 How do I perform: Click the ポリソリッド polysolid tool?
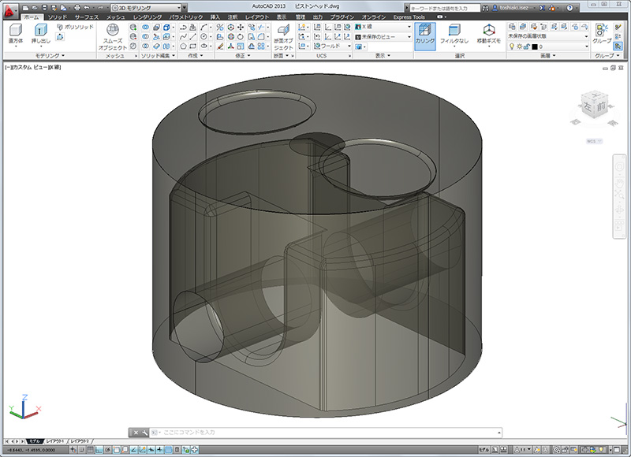point(74,27)
